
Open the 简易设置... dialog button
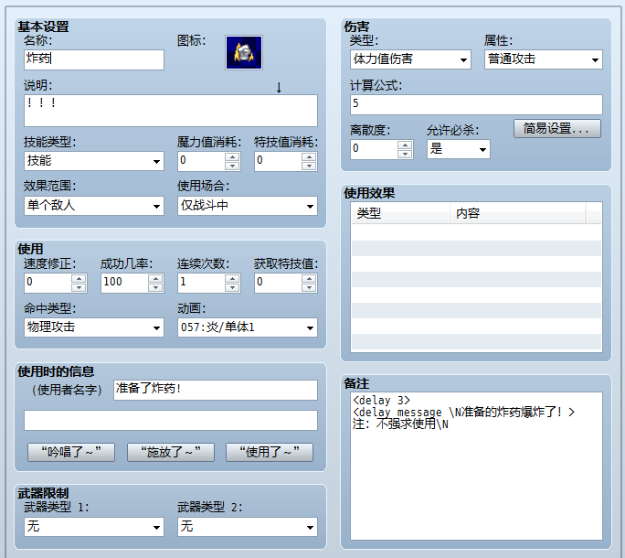(556, 129)
